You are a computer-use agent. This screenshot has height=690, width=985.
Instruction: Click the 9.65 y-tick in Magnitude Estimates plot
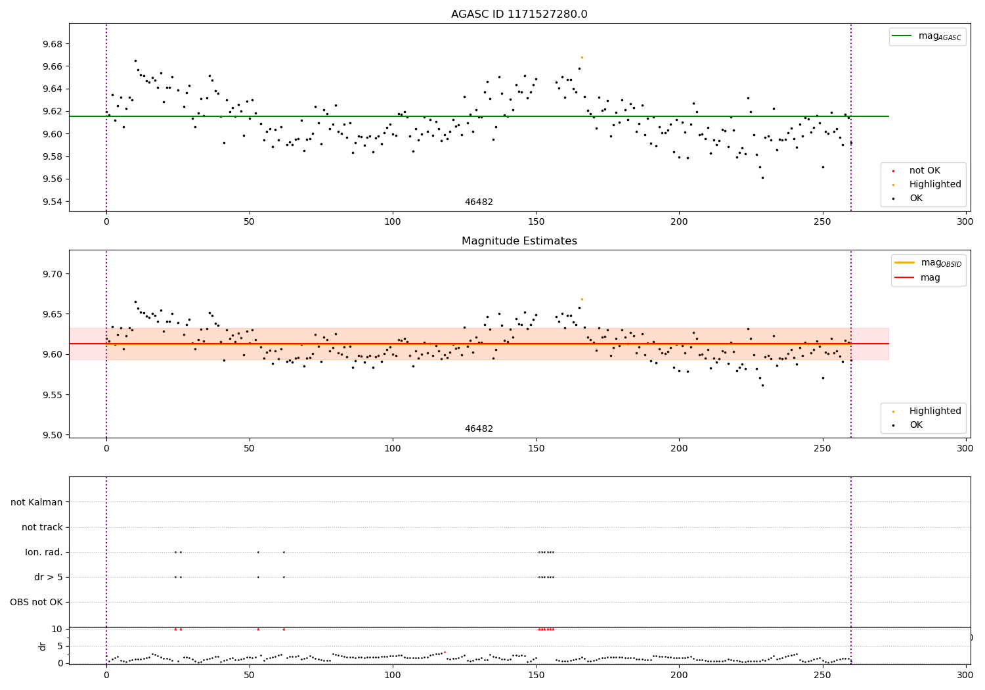(54, 314)
